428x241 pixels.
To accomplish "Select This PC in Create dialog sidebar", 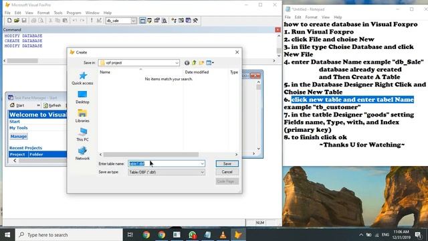I will (82, 135).
